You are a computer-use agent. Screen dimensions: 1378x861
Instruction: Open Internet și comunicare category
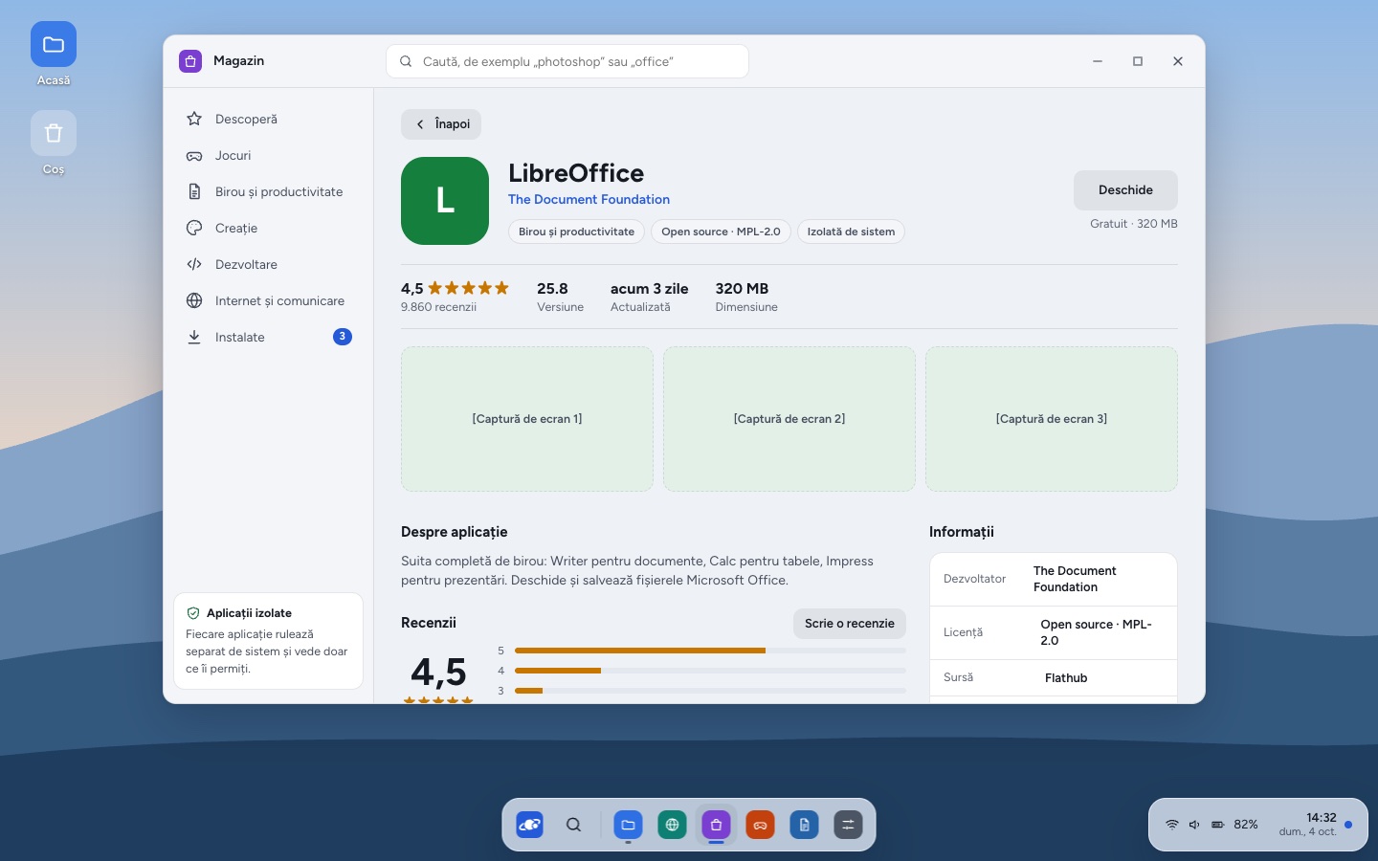pyautogui.click(x=268, y=300)
